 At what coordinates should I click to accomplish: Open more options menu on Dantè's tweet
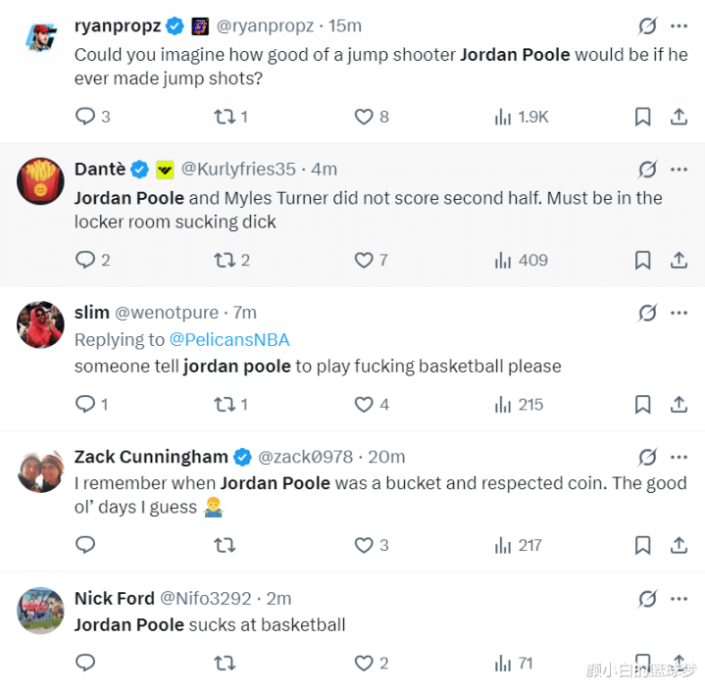coord(679,169)
